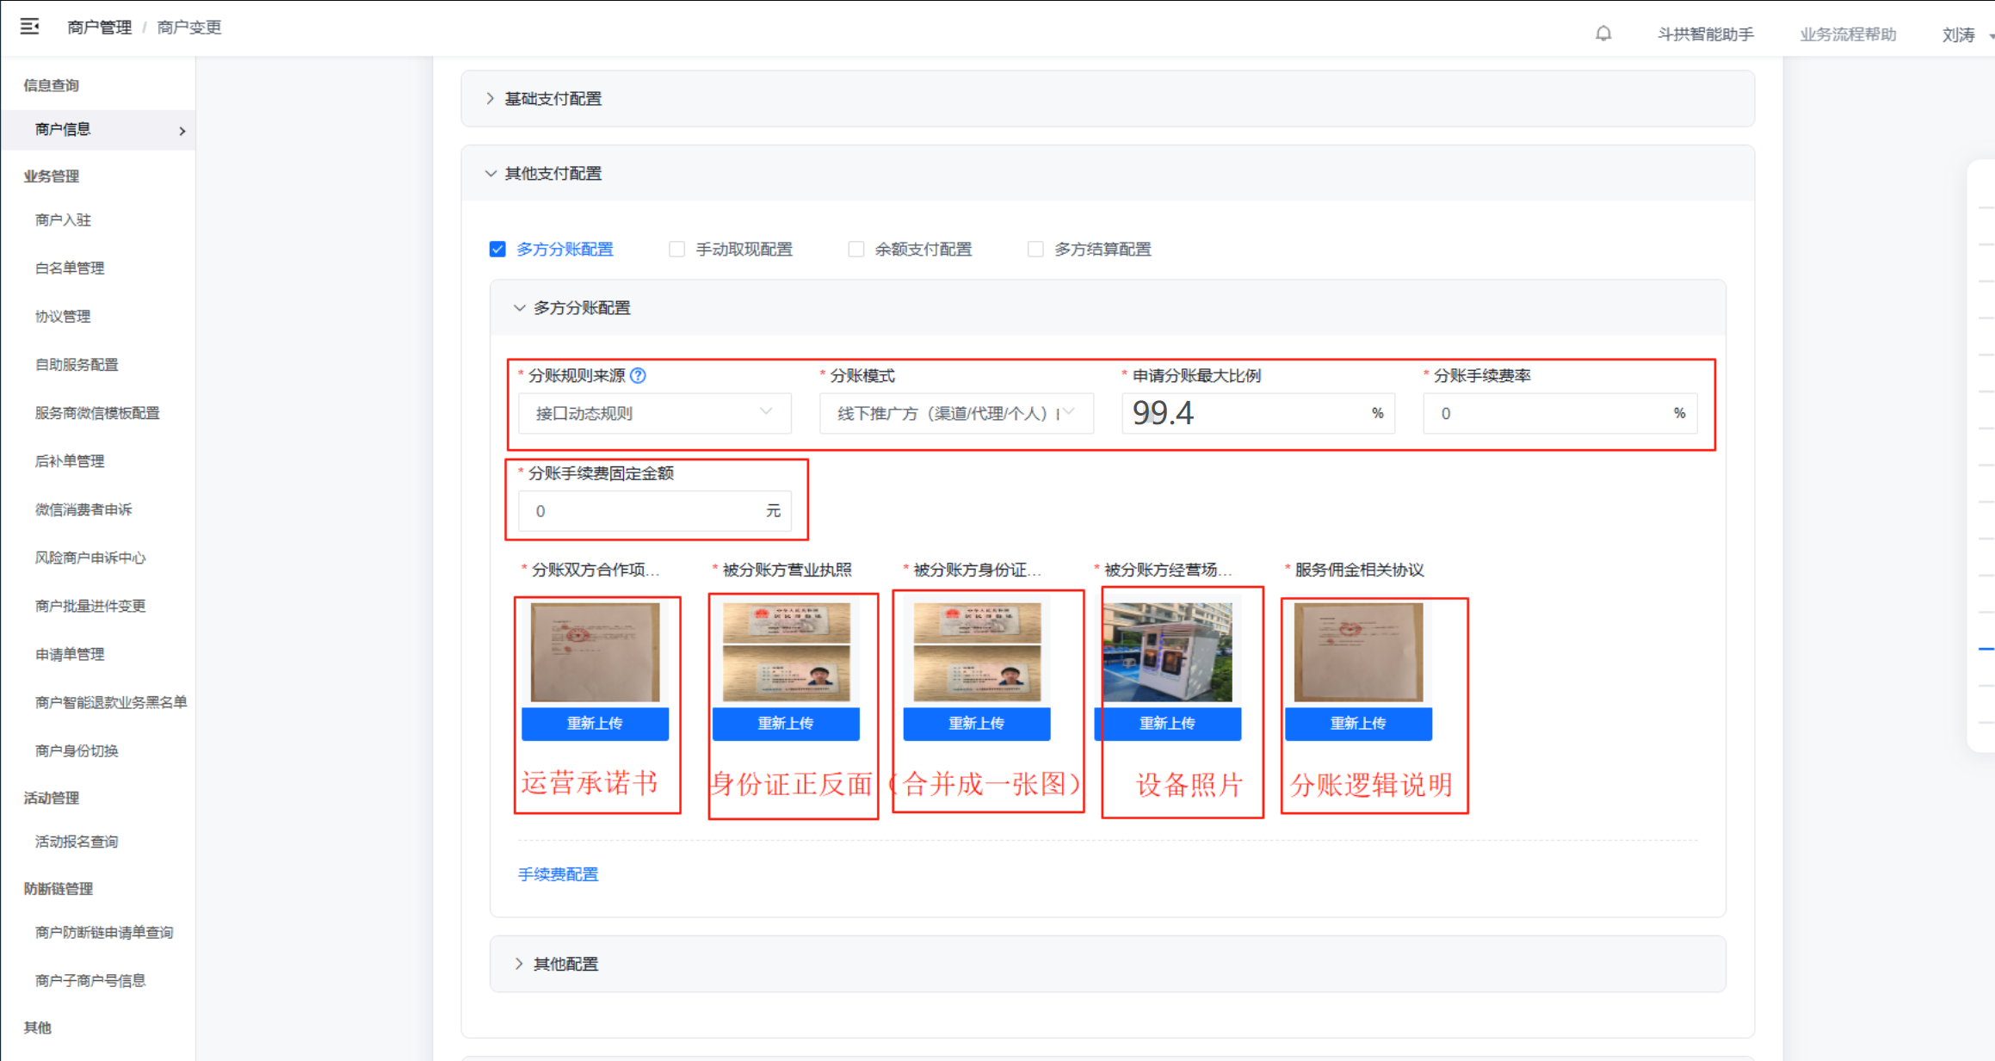Screen dimensions: 1995x1061
Task: Expand the 基础支付配置 section
Action: click(1108, 99)
